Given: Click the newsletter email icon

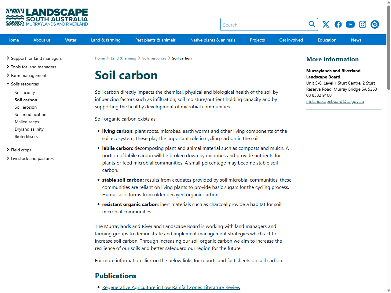Looking at the screenshot, I should point(375,24).
